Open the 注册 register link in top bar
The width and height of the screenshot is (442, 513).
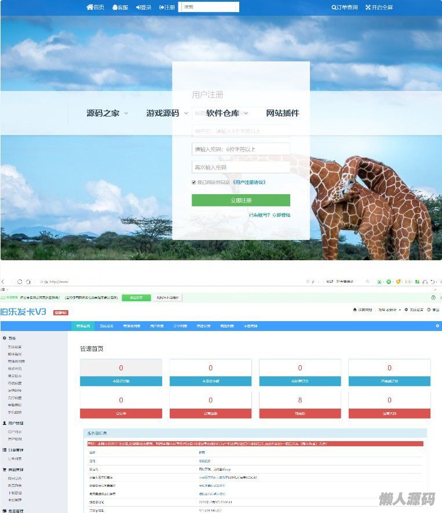(167, 7)
